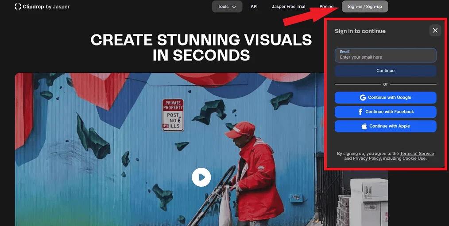Click the Clipdrop by Jasper logo
Viewport: 449px width, 226px height.
[42, 7]
